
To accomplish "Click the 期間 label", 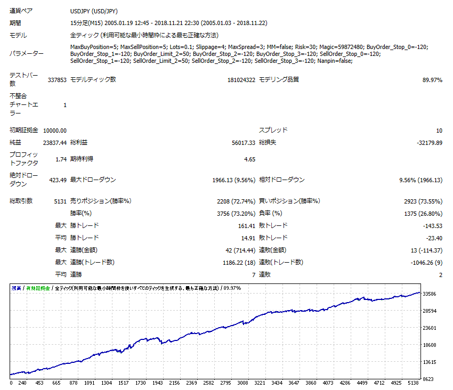I will pos(15,23).
